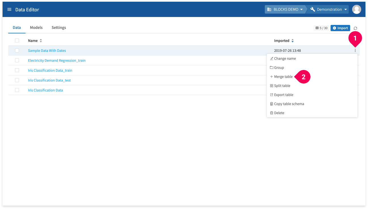Check the Sample Data With Dates row checkbox

(17, 50)
